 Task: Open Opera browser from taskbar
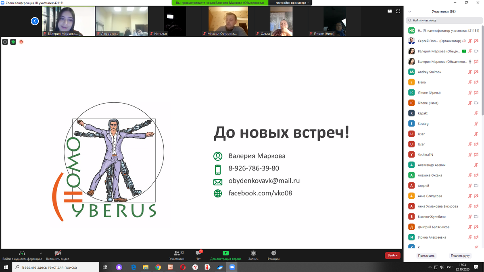pos(183,267)
